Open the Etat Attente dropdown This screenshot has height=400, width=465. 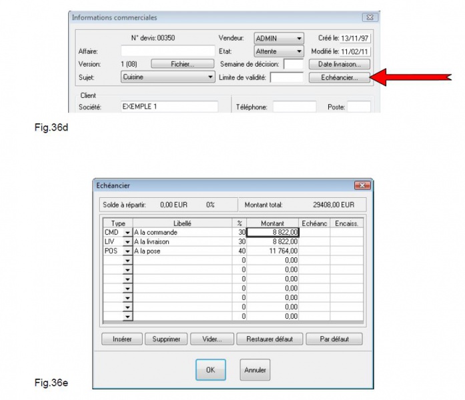coord(299,51)
